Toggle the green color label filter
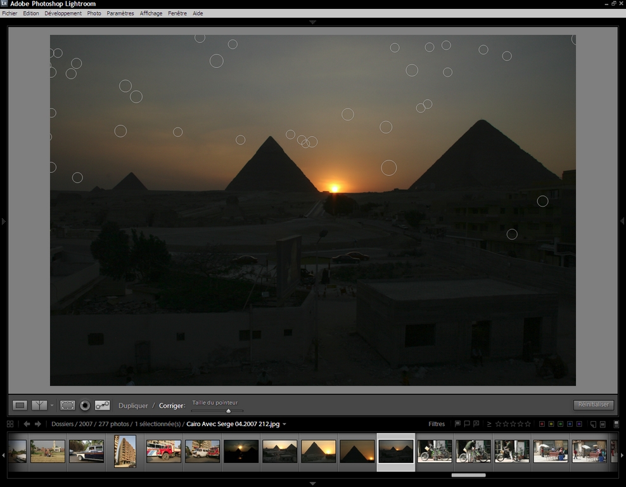626x487 pixels. coord(561,424)
